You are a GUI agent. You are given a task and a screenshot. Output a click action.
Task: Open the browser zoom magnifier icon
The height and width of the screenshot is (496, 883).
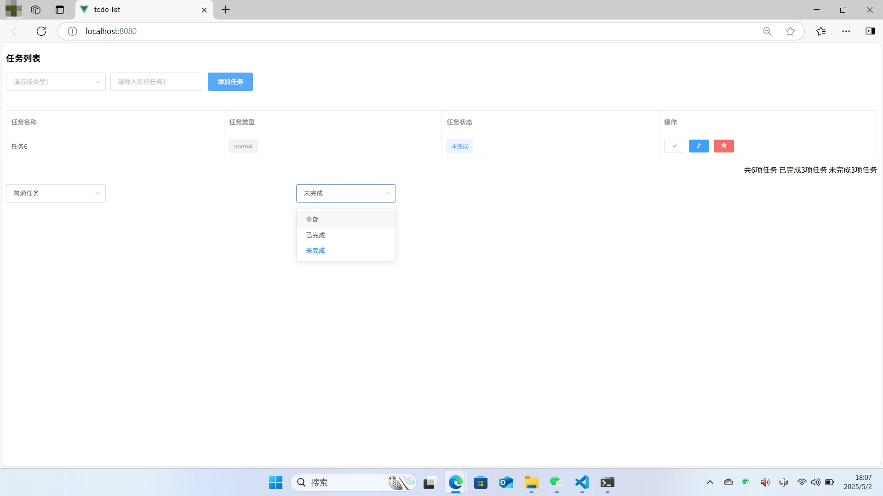767,31
